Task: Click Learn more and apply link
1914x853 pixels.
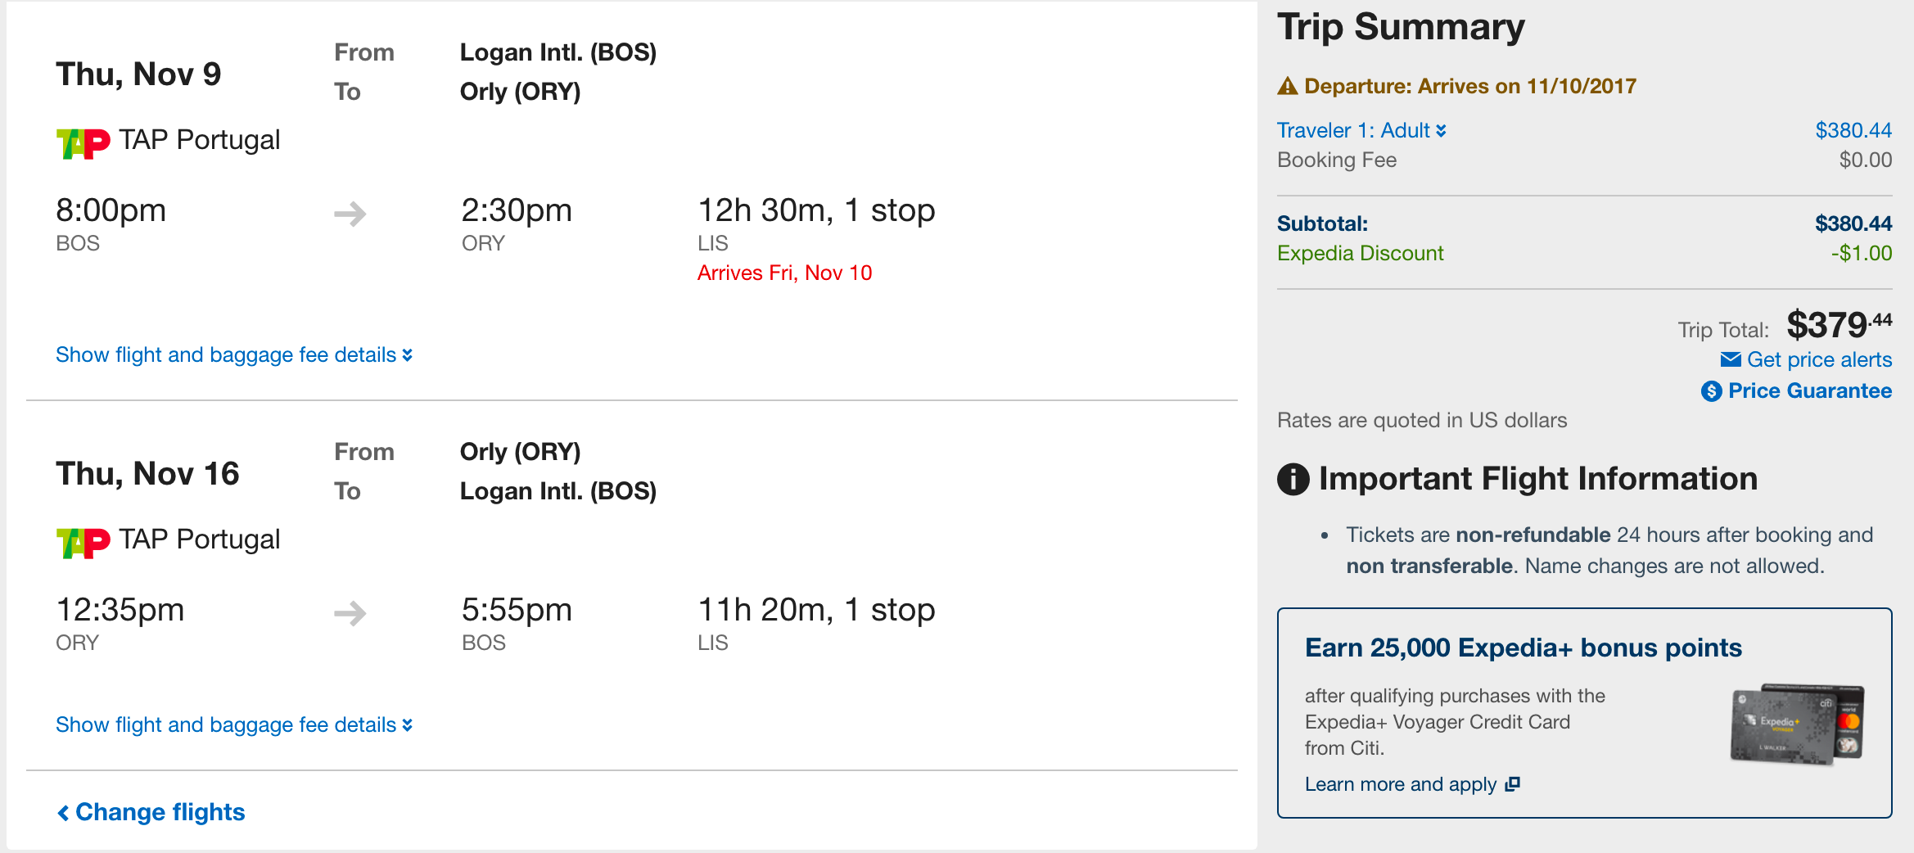Action: 1400,784
